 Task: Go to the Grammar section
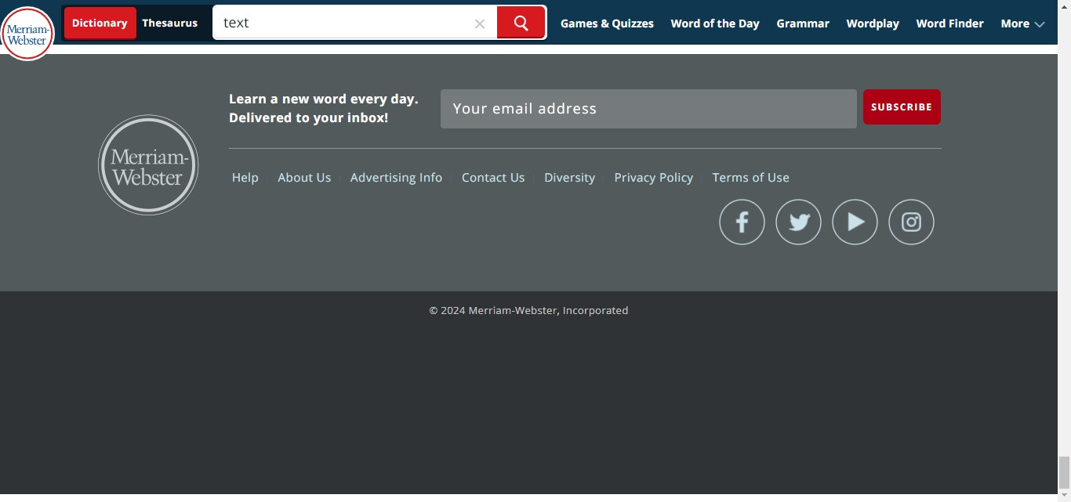(x=803, y=23)
